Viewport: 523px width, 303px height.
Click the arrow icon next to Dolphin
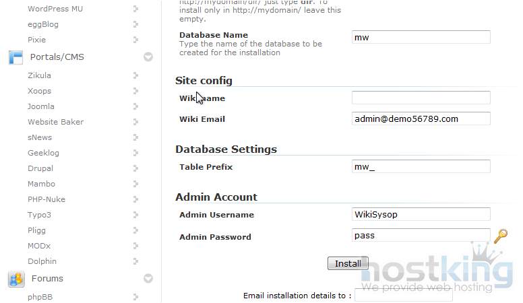(135, 261)
